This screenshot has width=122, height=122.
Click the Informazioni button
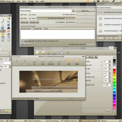click(x=26, y=45)
